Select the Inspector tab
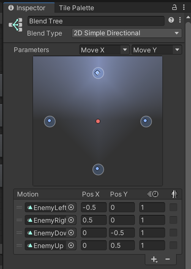The height and width of the screenshot is (269, 191). [x=27, y=8]
